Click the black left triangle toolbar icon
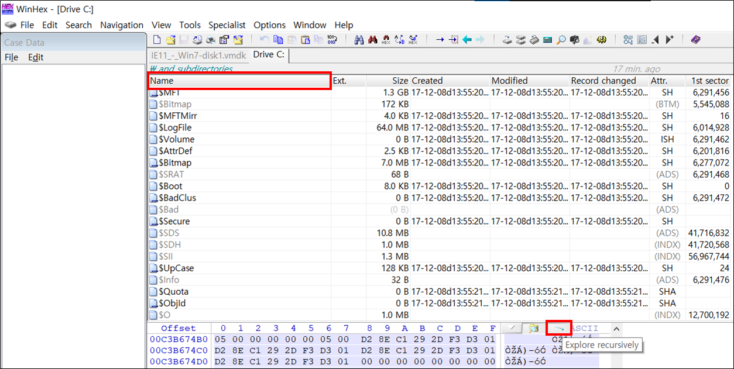Viewport: 734px width, 369px height. [656, 40]
